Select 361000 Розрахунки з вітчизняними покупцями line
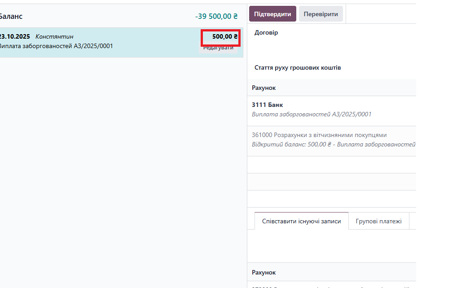Image resolution: width=470 pixels, height=288 pixels. (x=319, y=135)
